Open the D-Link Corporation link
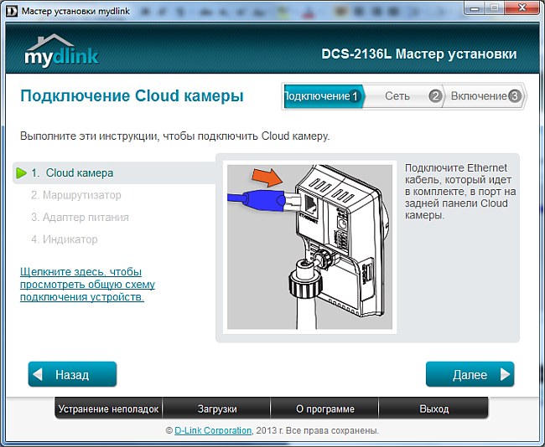This screenshot has height=447, width=545. point(213,431)
